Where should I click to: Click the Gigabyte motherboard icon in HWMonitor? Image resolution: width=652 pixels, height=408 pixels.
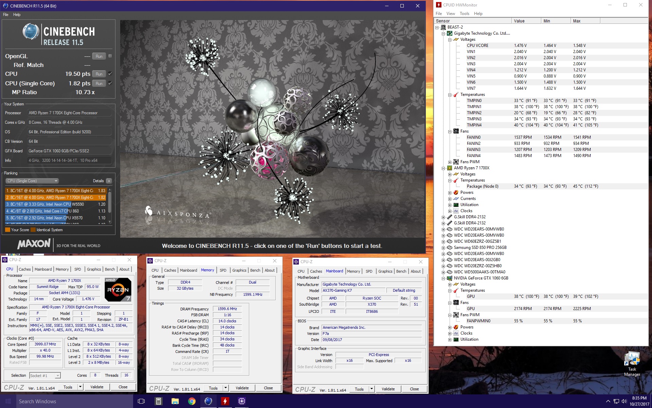point(450,33)
